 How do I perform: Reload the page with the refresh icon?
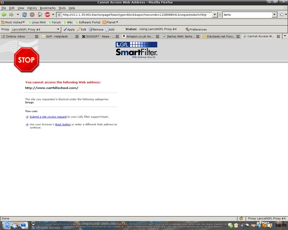pyautogui.click(x=24, y=14)
